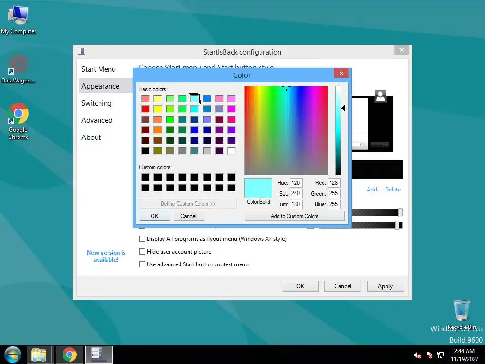The image size is (485, 364).
Task: Click the upper transparency slider thumb
Action: coord(400,212)
